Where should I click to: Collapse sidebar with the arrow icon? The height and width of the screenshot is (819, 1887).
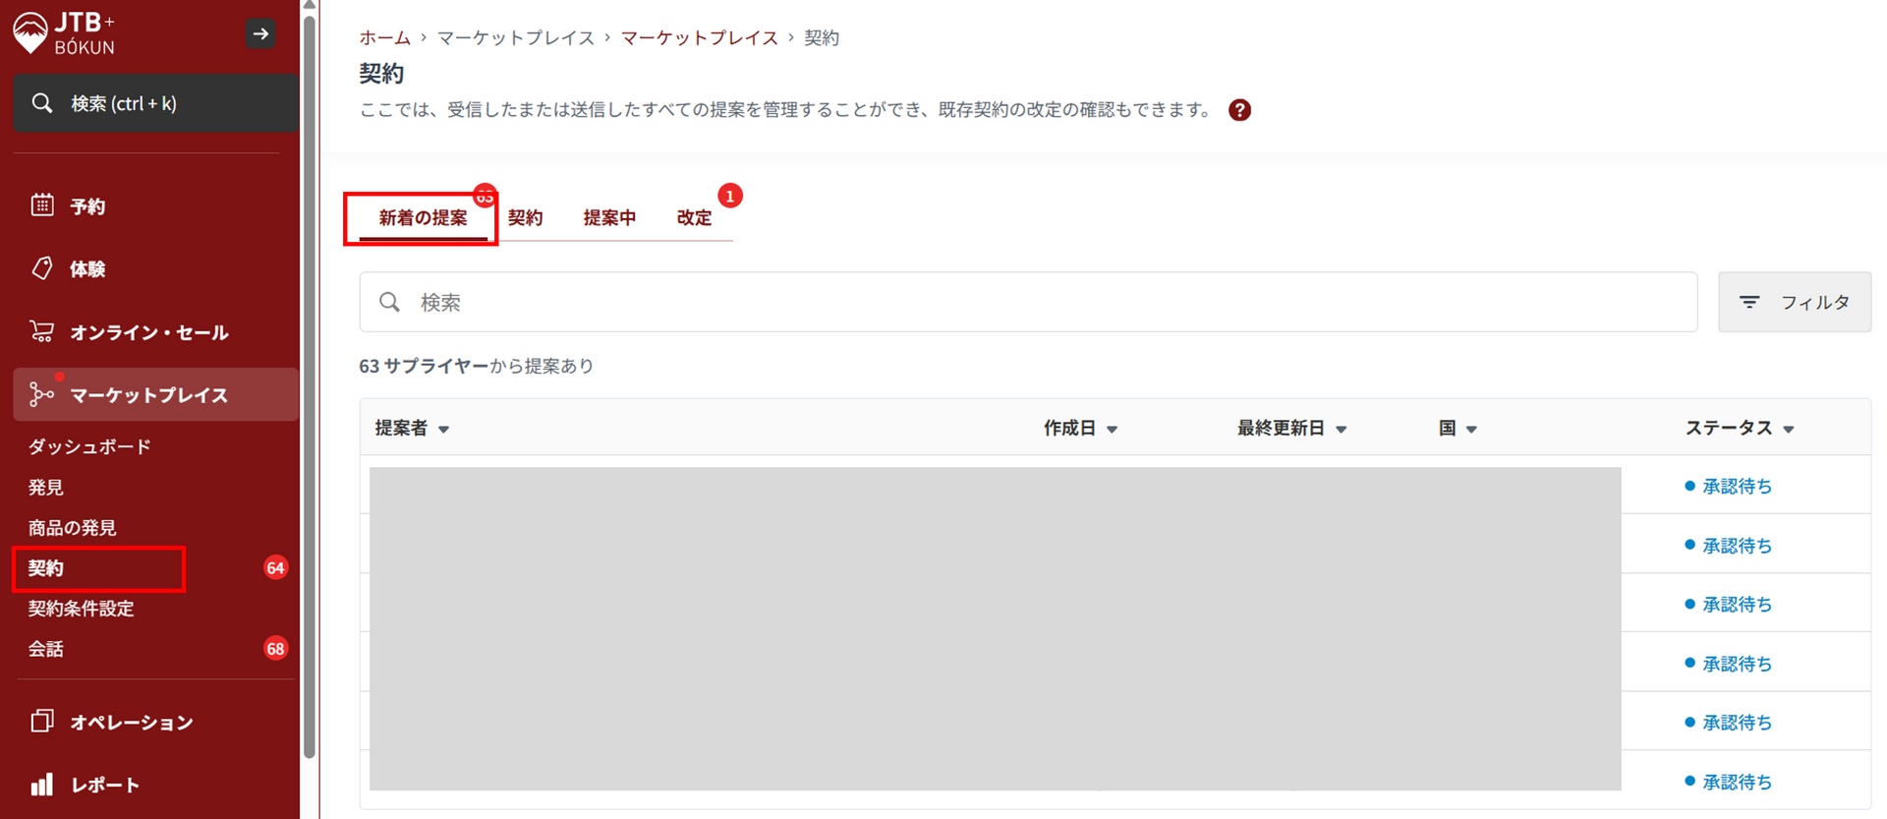click(260, 33)
